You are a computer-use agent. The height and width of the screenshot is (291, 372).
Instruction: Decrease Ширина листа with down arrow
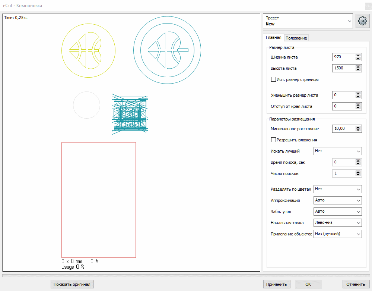(x=358, y=59)
